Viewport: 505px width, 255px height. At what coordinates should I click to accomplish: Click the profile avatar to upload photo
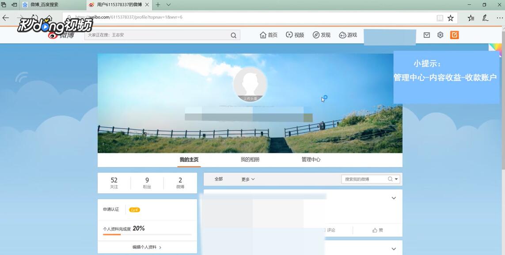[250, 84]
